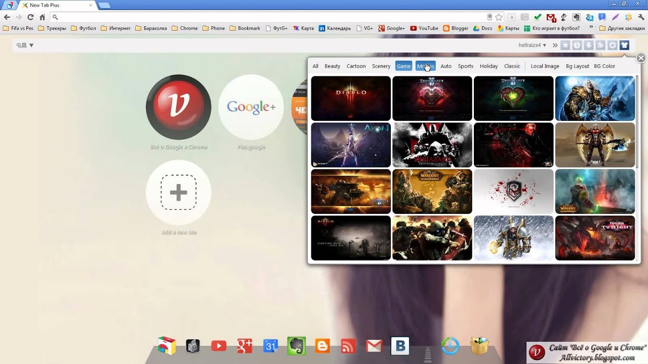Open the Футбол bookmark folder
This screenshot has width=648, height=364.
pos(84,28)
